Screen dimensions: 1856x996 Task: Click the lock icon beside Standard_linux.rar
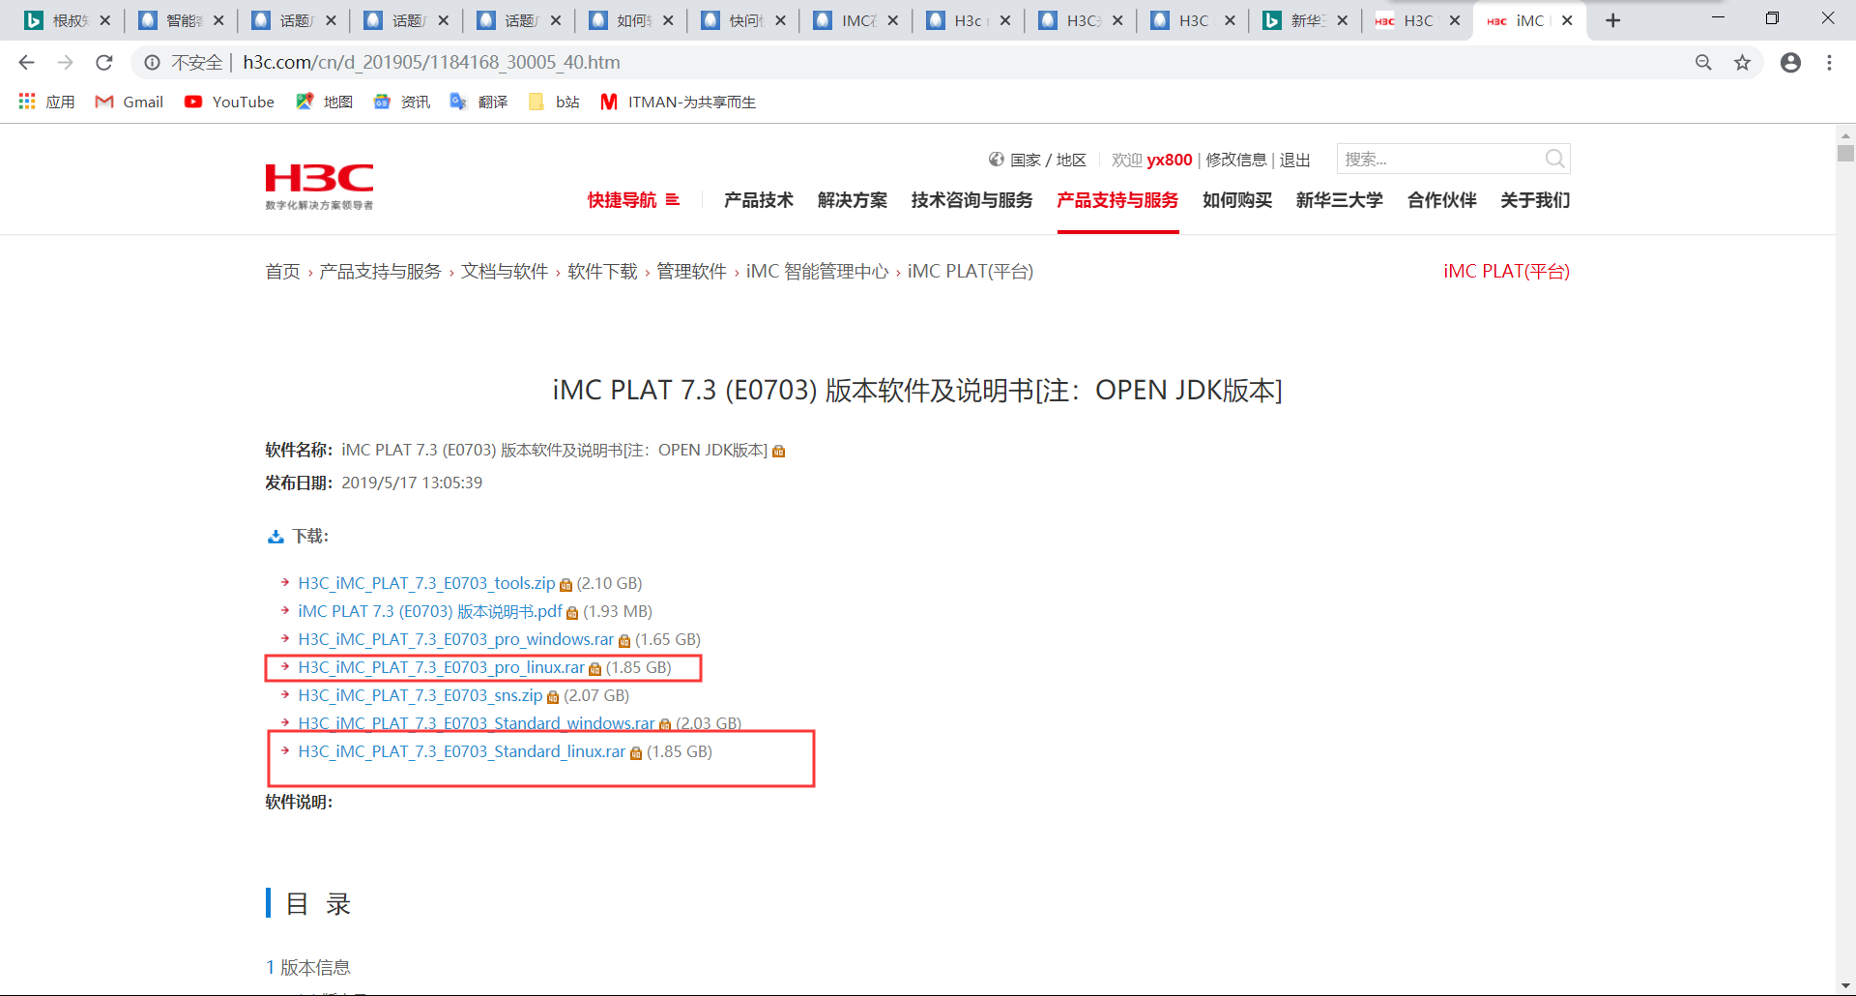[x=636, y=753]
